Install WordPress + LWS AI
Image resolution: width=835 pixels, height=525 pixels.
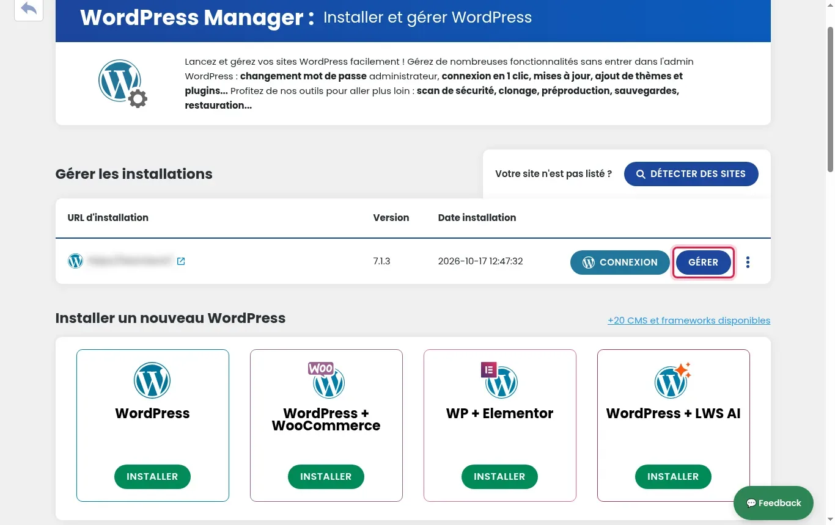[673, 477]
